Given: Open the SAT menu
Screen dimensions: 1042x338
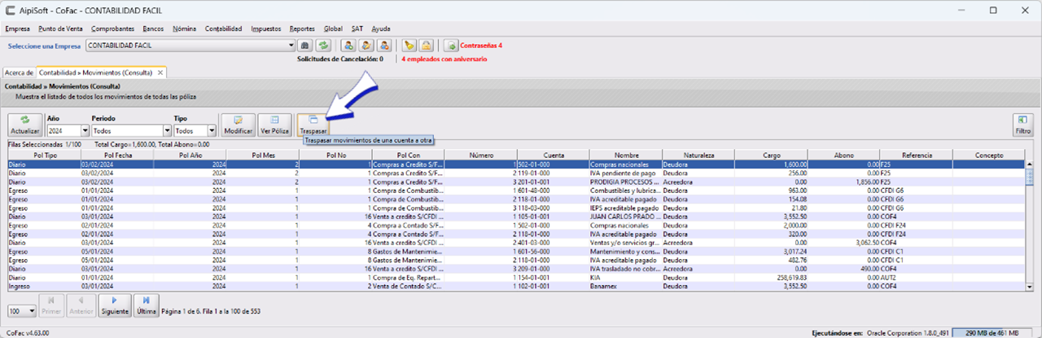Looking at the screenshot, I should (357, 29).
